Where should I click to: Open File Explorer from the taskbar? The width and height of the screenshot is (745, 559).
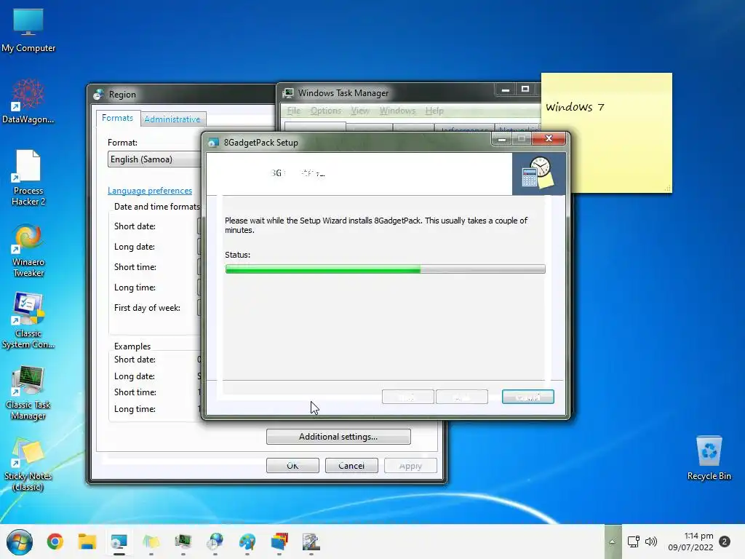click(x=87, y=542)
